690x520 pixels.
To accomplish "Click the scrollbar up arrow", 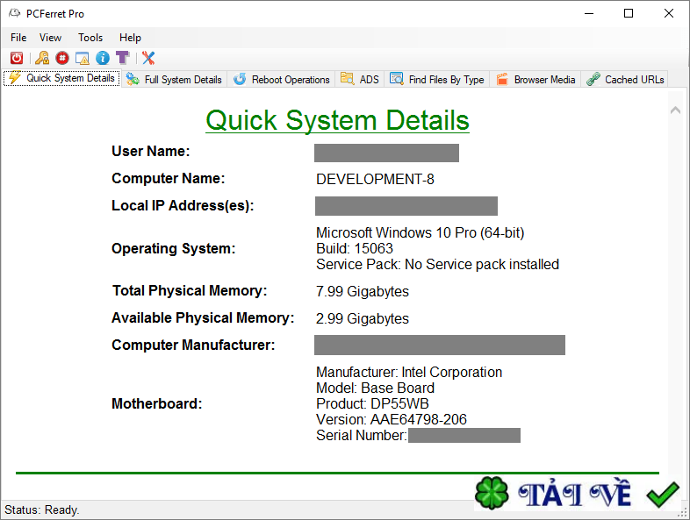I will (675, 110).
